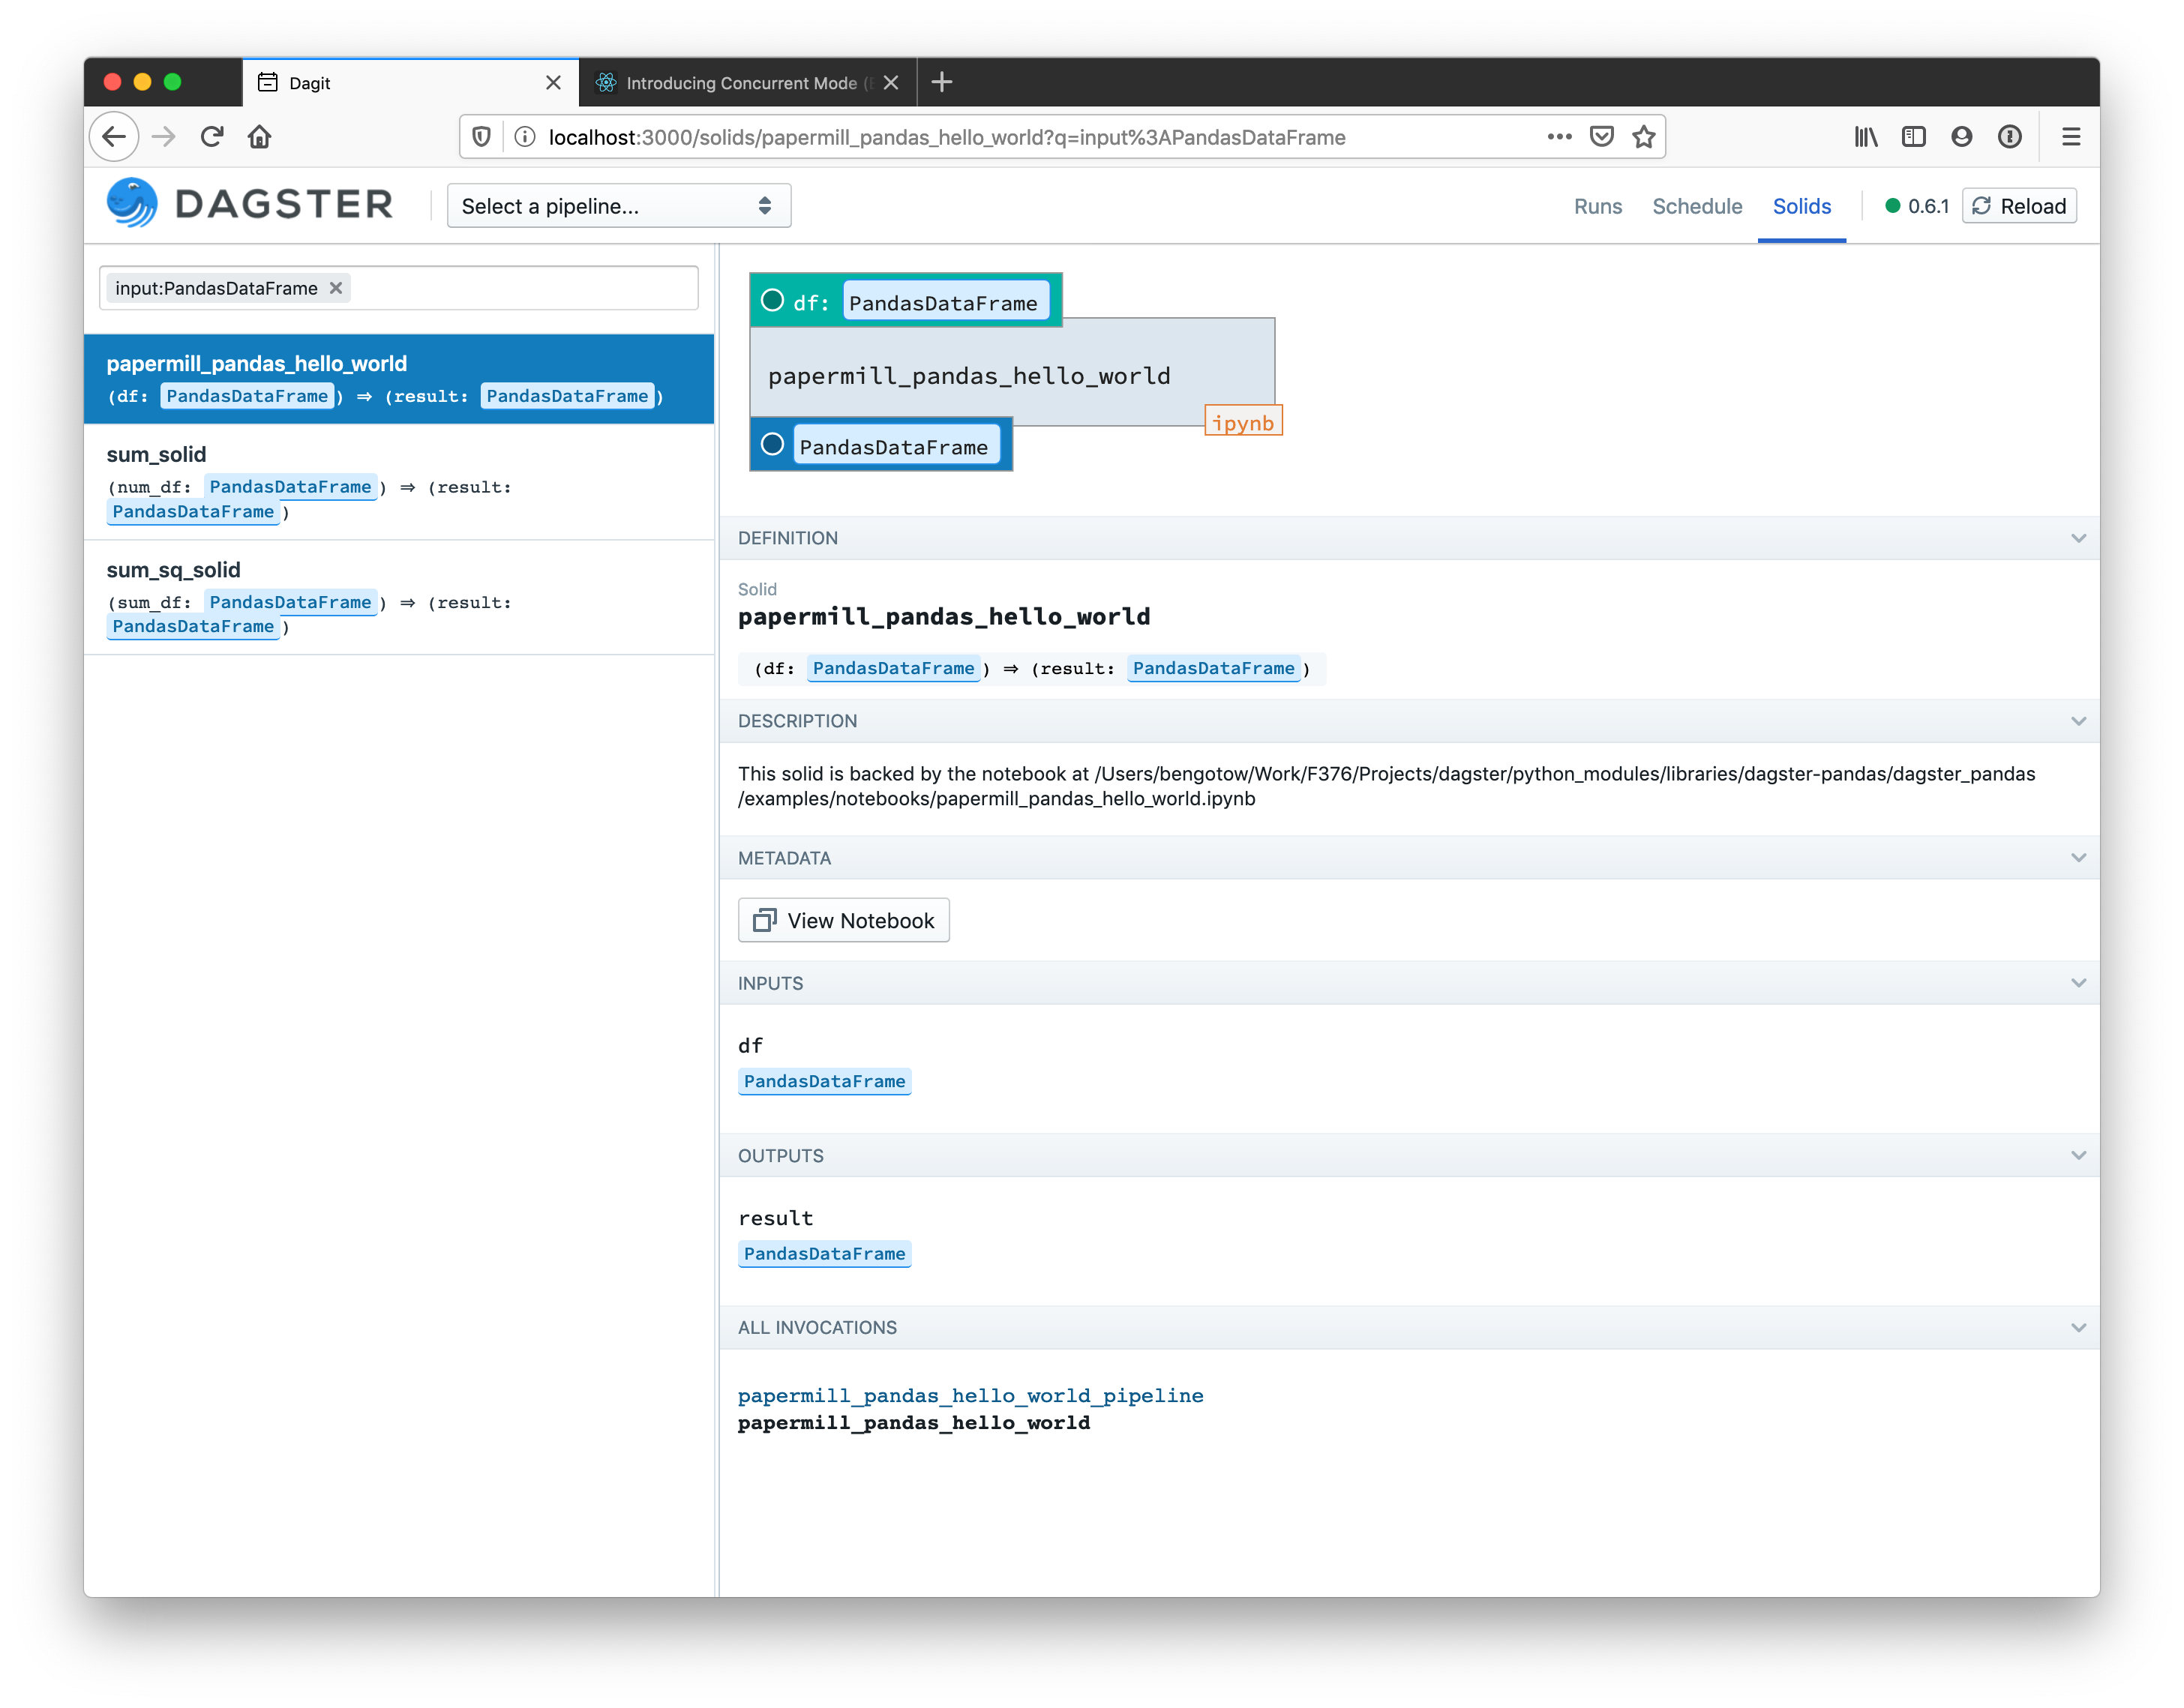Click the ipynb badge on solid node

pos(1243,422)
